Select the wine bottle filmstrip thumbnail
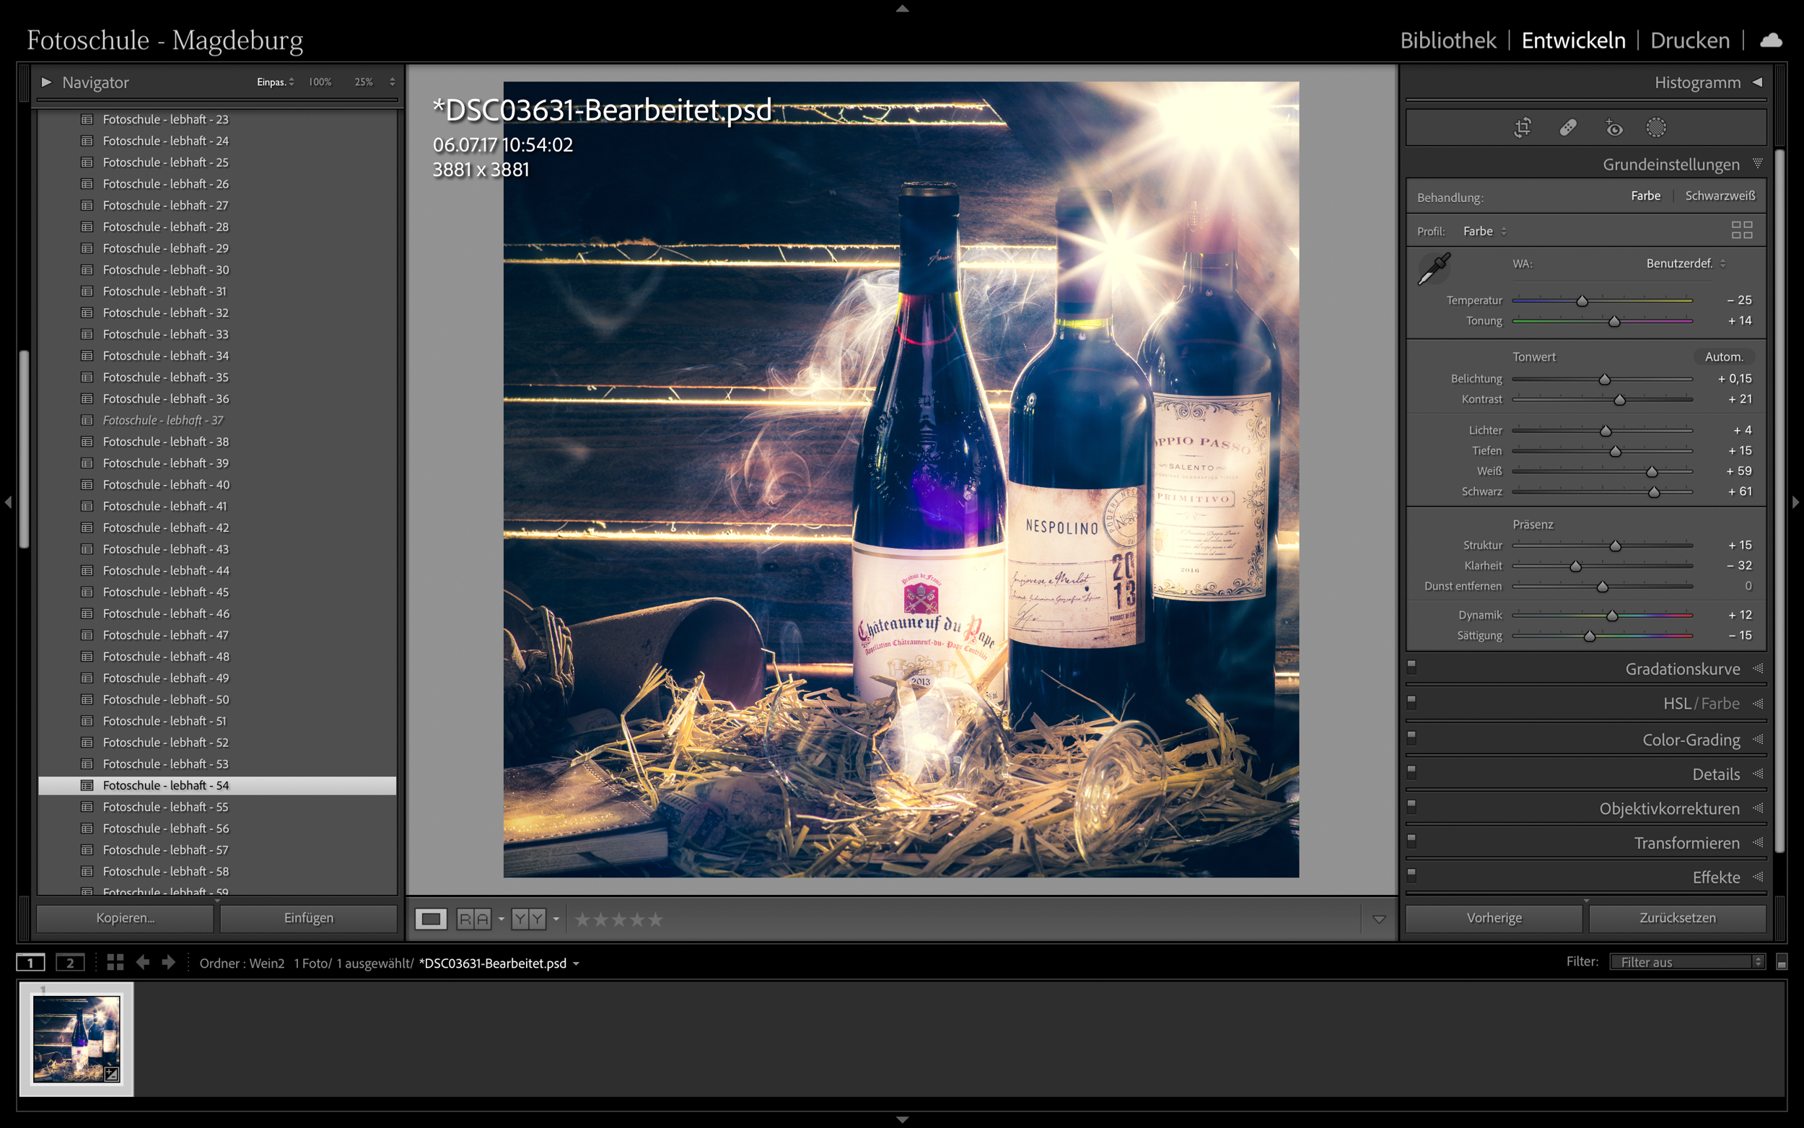This screenshot has width=1804, height=1128. click(76, 1039)
